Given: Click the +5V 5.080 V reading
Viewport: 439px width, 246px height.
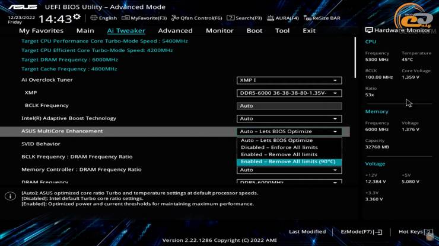Looking at the screenshot, I should tap(411, 182).
